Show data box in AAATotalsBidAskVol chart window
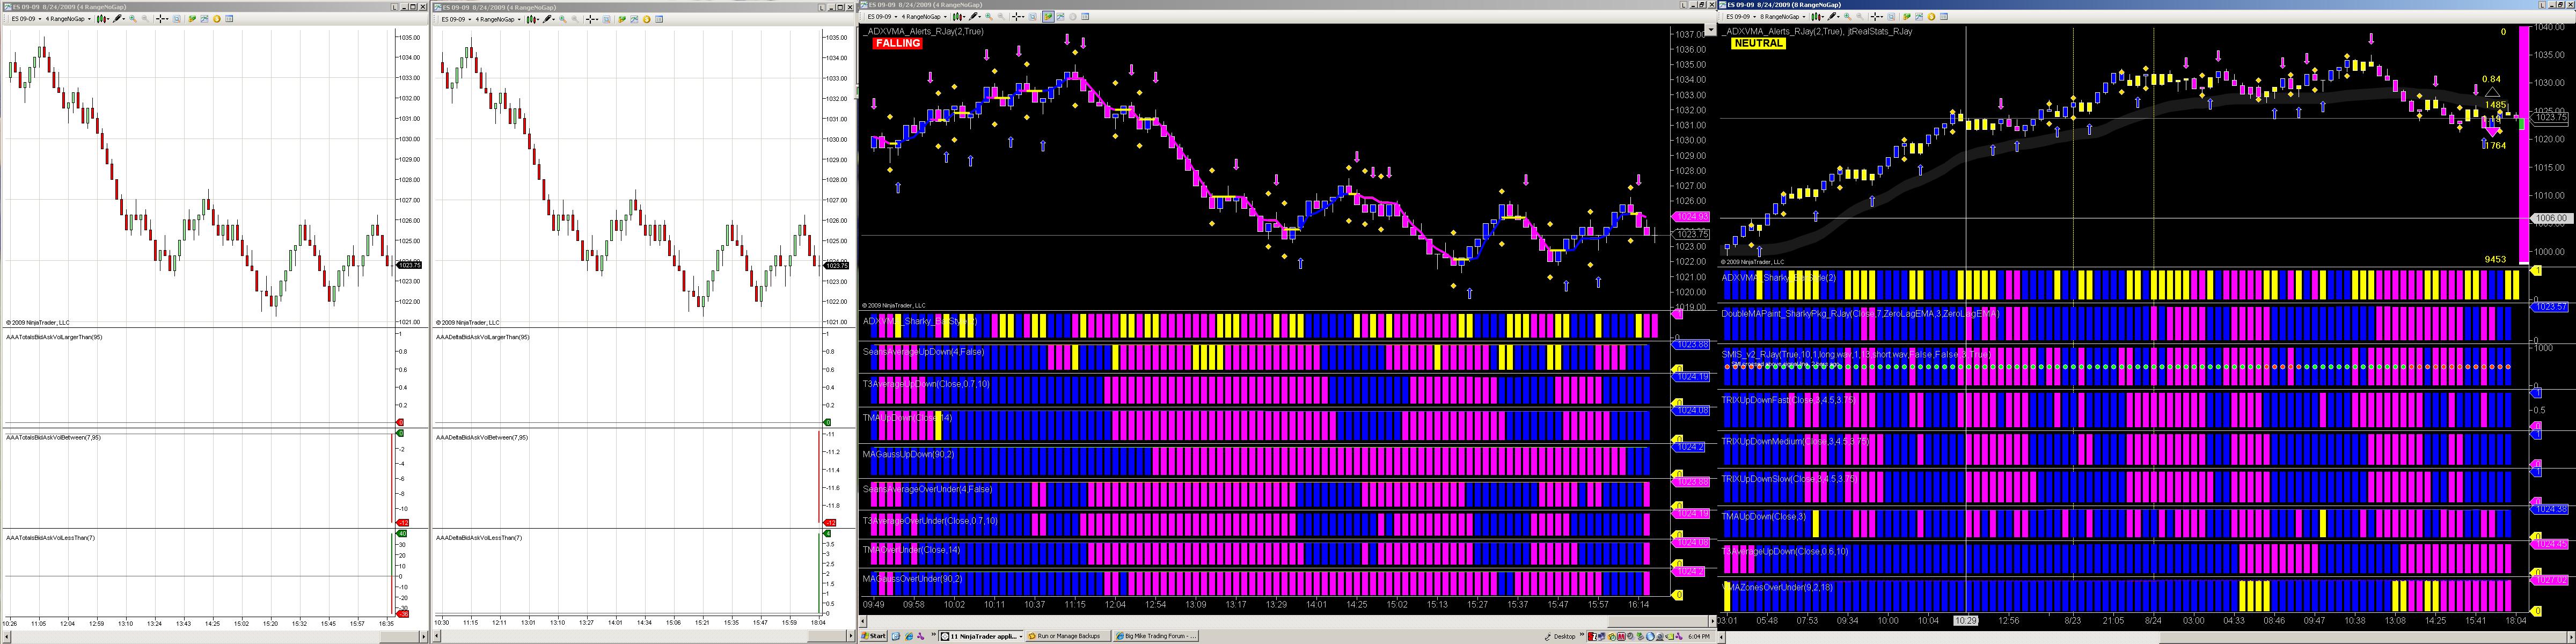This screenshot has width=2576, height=644. pyautogui.click(x=177, y=19)
